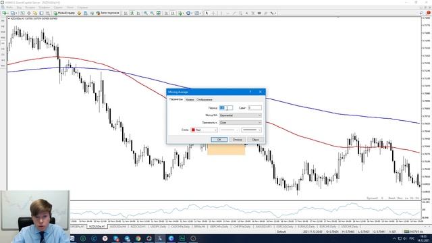Toggle the Navigator panel icon
The image size is (432, 243).
(x=35, y=13)
